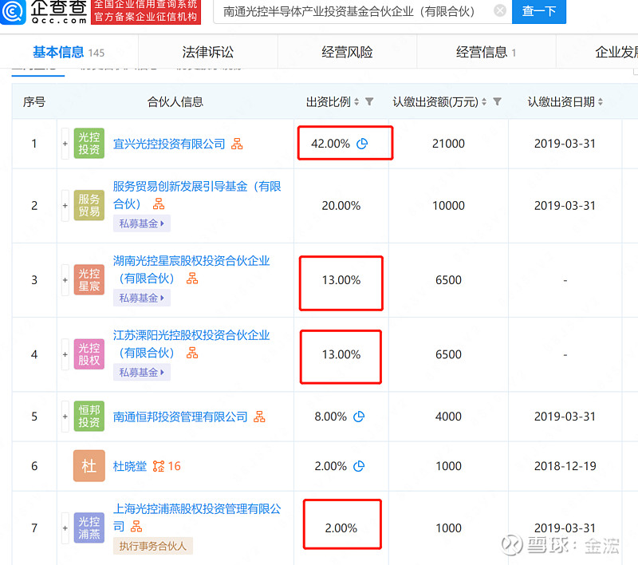Click the pie chart icon beside 42.00%
The height and width of the screenshot is (565, 638).
coord(362,144)
